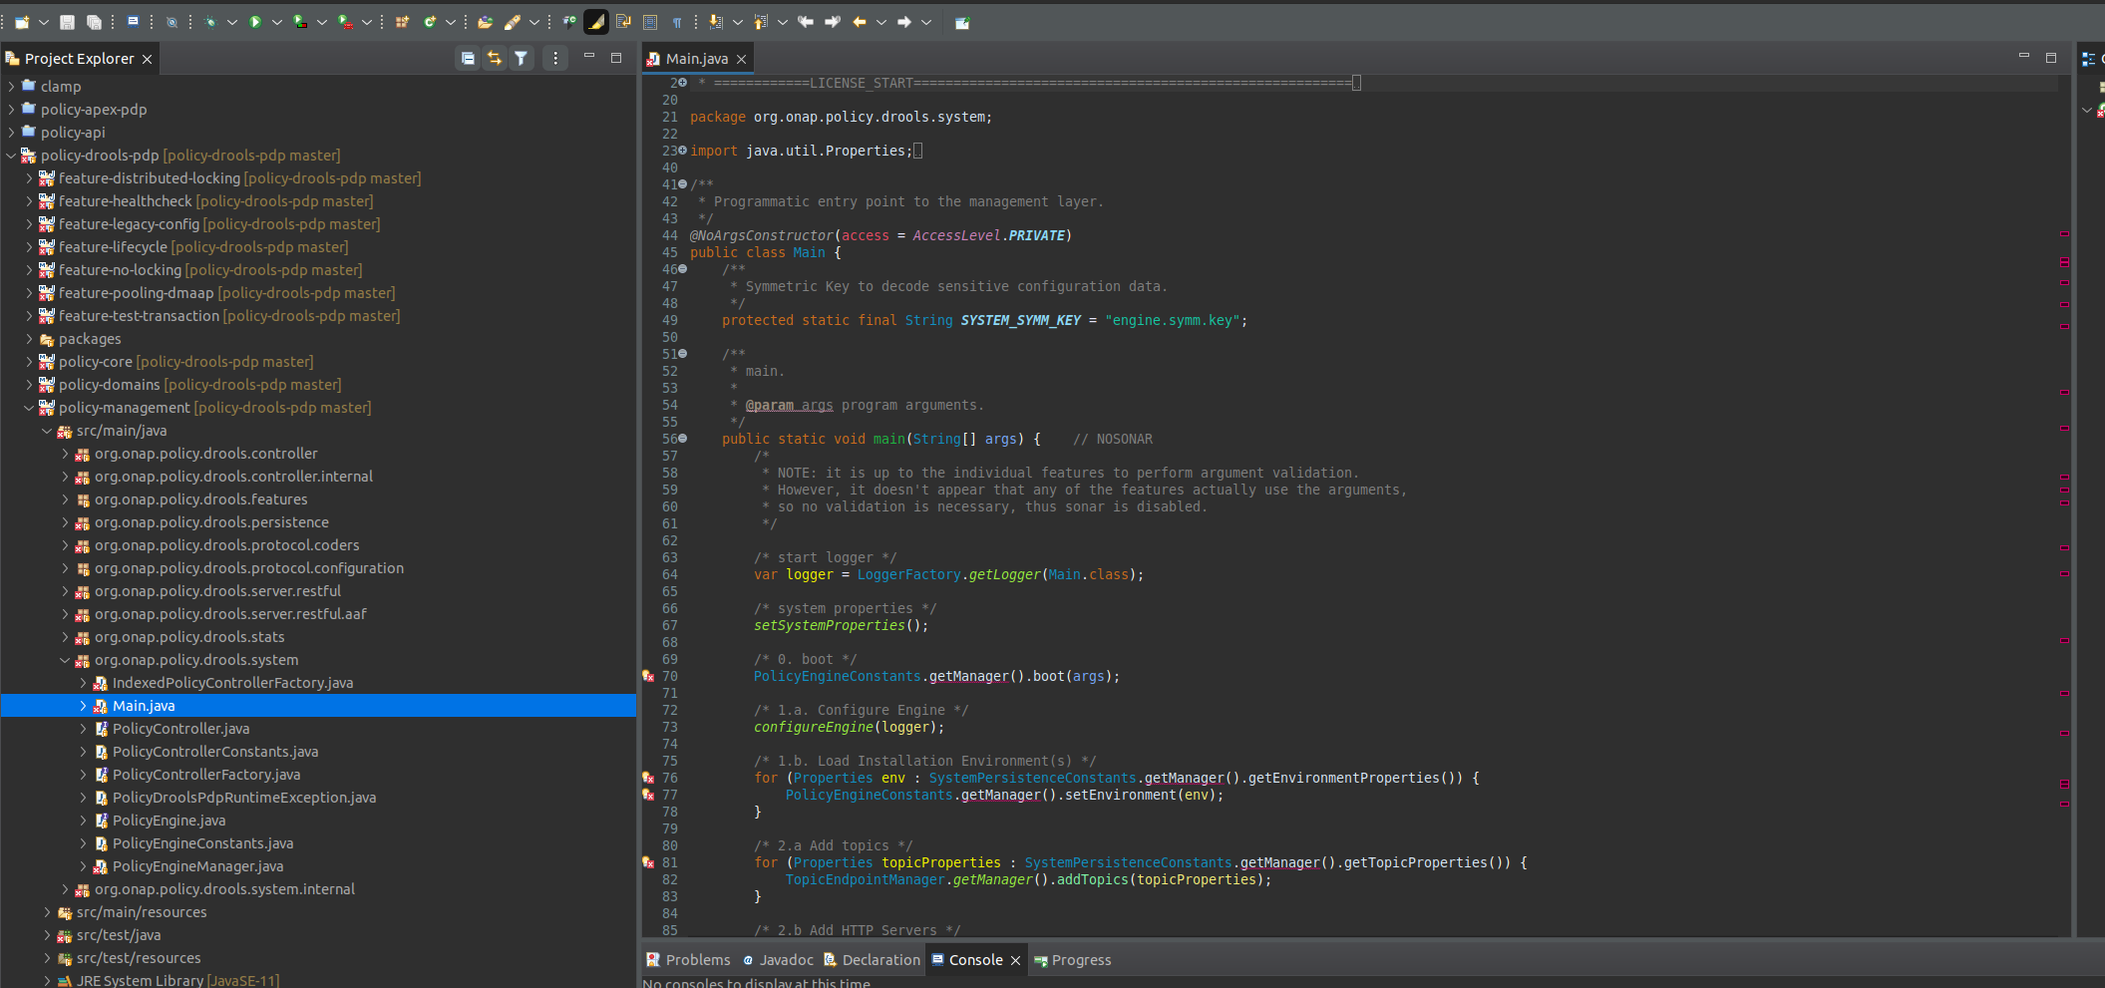The width and height of the screenshot is (2105, 988).
Task: Toggle Show Whitespace Characters pilcrow icon
Action: click(677, 22)
